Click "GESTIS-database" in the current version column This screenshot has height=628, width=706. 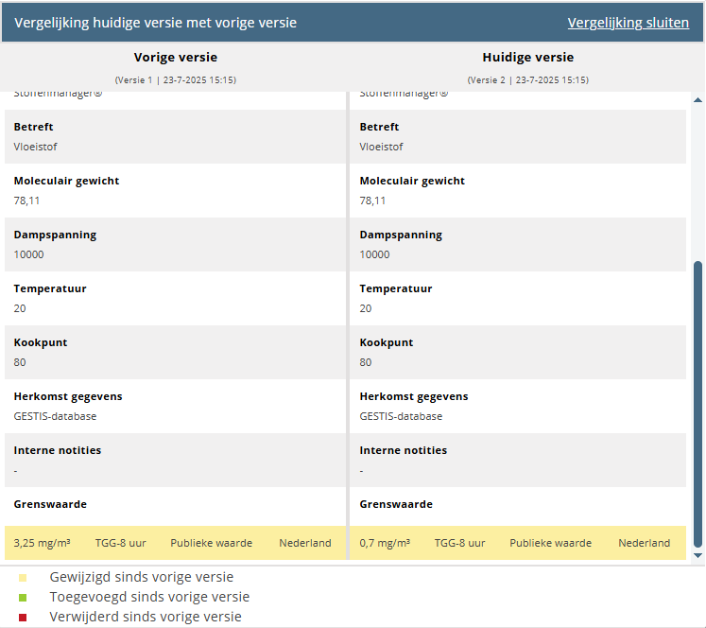[401, 416]
